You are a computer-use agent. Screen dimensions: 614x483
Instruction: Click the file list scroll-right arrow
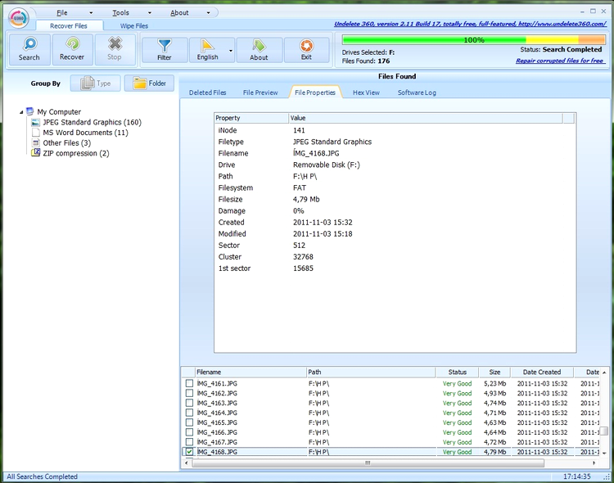[594, 463]
